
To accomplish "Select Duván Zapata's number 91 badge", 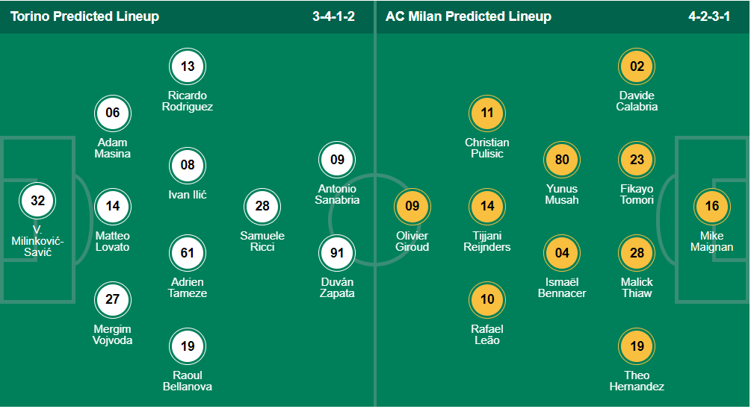I will coord(337,253).
